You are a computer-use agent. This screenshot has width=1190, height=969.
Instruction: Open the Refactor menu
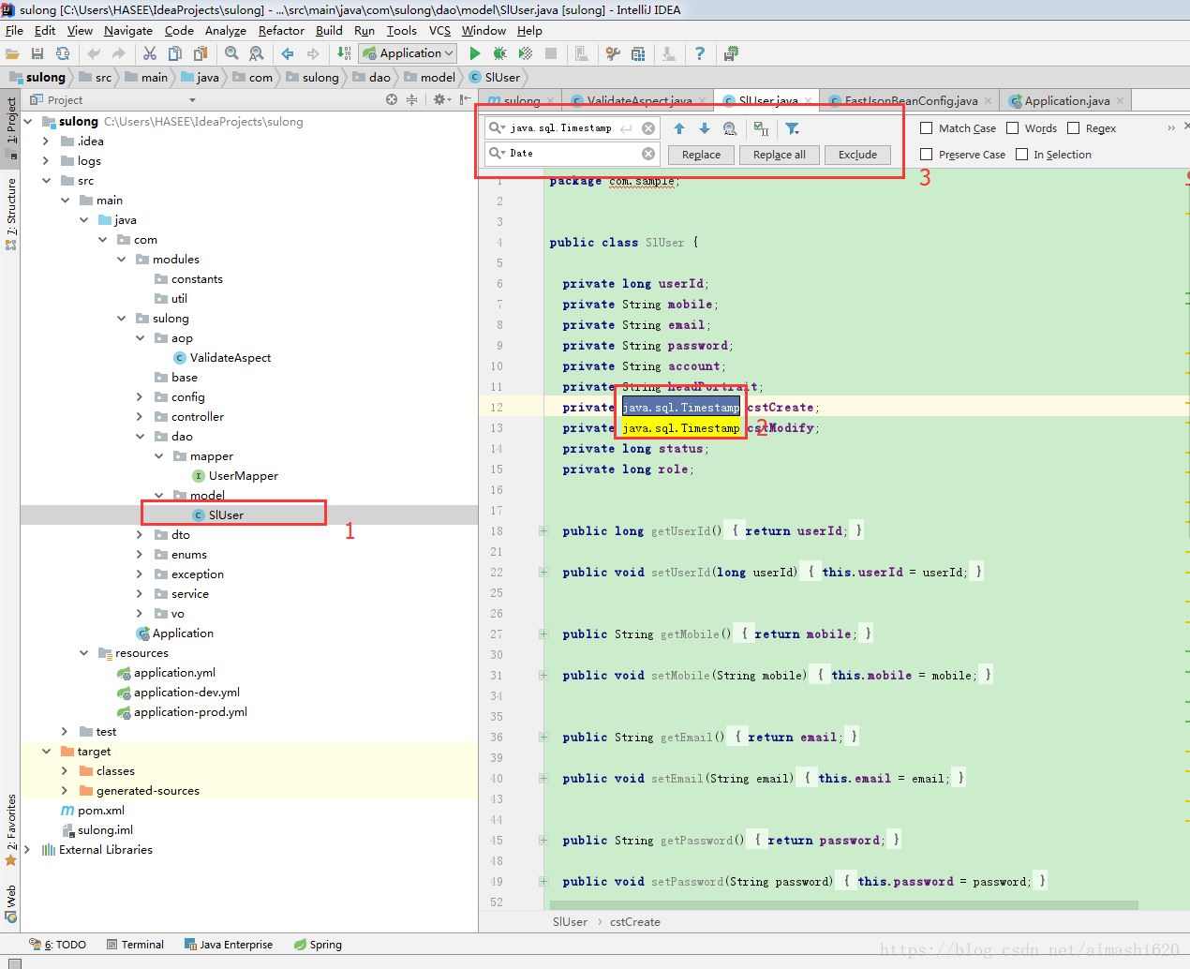coord(281,30)
